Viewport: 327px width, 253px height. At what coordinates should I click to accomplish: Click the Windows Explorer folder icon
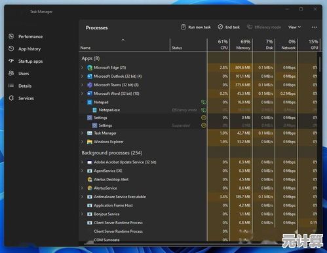tap(90, 142)
